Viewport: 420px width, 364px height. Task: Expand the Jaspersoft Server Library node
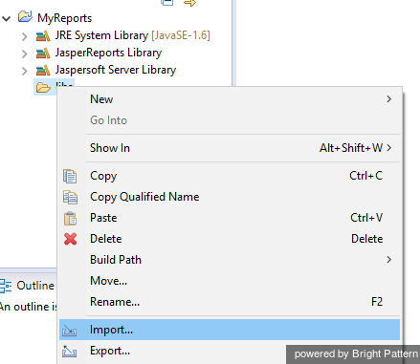coord(24,71)
